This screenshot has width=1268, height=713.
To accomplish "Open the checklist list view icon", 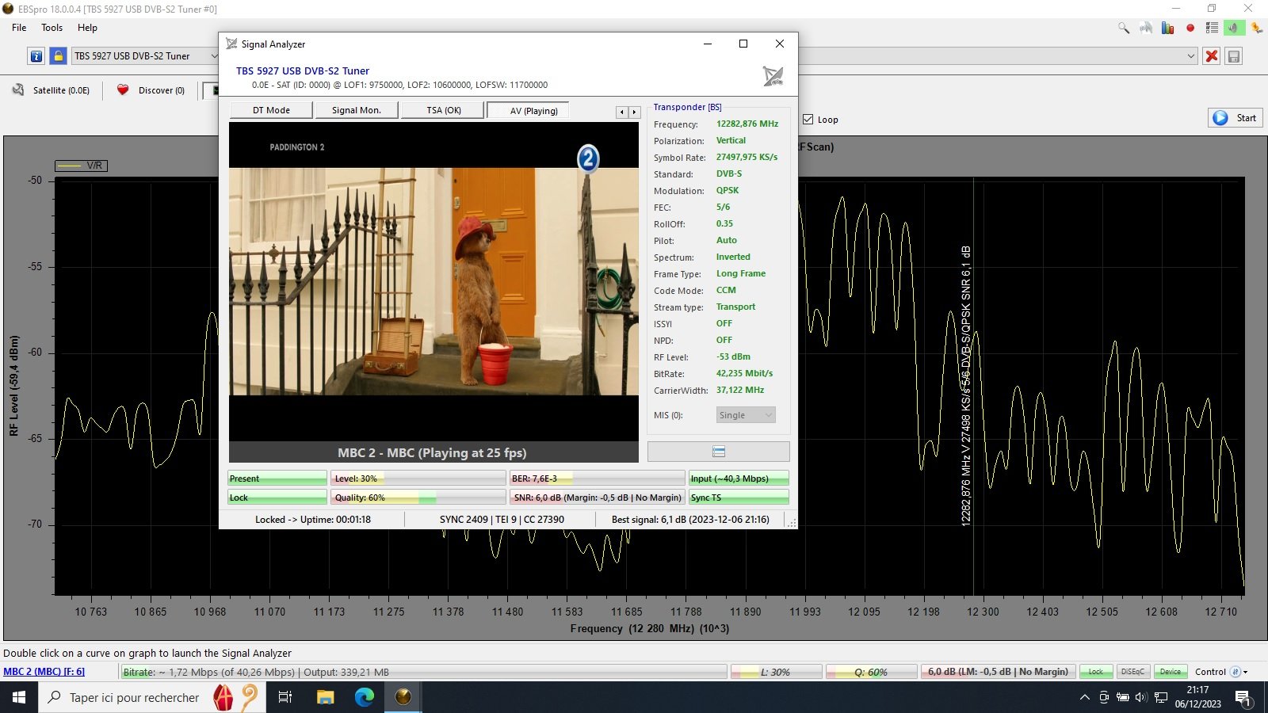I will (1212, 28).
